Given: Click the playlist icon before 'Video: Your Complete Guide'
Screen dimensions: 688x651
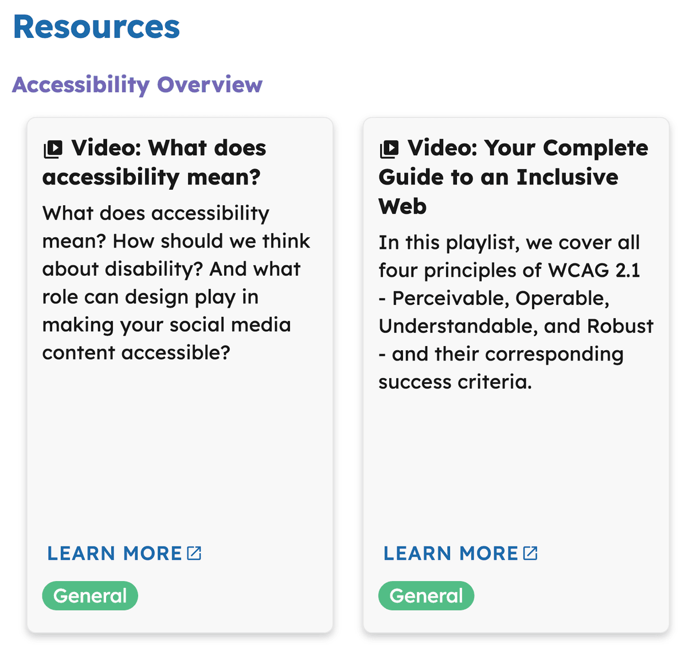Looking at the screenshot, I should click(389, 148).
